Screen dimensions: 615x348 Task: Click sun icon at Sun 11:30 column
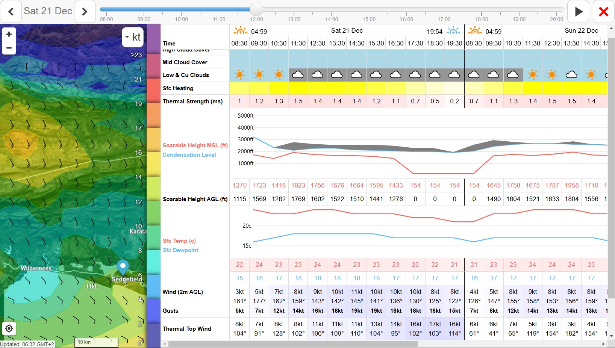pos(533,75)
